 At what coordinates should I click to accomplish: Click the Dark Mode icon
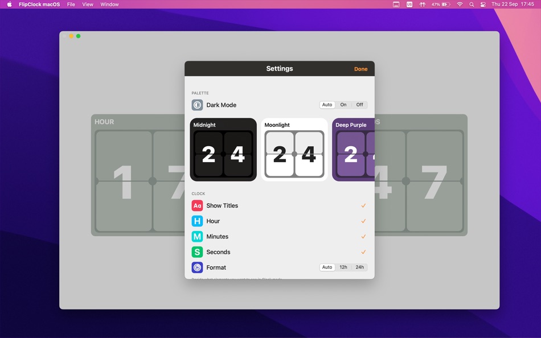tap(197, 105)
